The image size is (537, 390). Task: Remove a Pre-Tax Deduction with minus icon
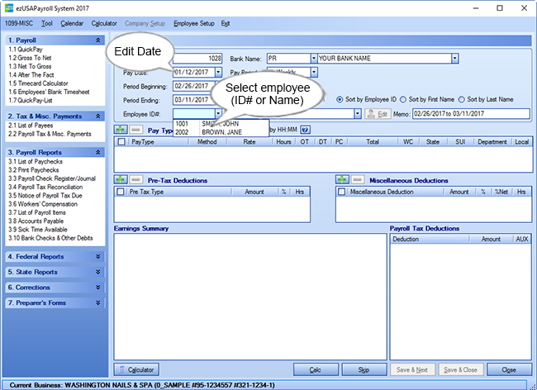pos(135,179)
